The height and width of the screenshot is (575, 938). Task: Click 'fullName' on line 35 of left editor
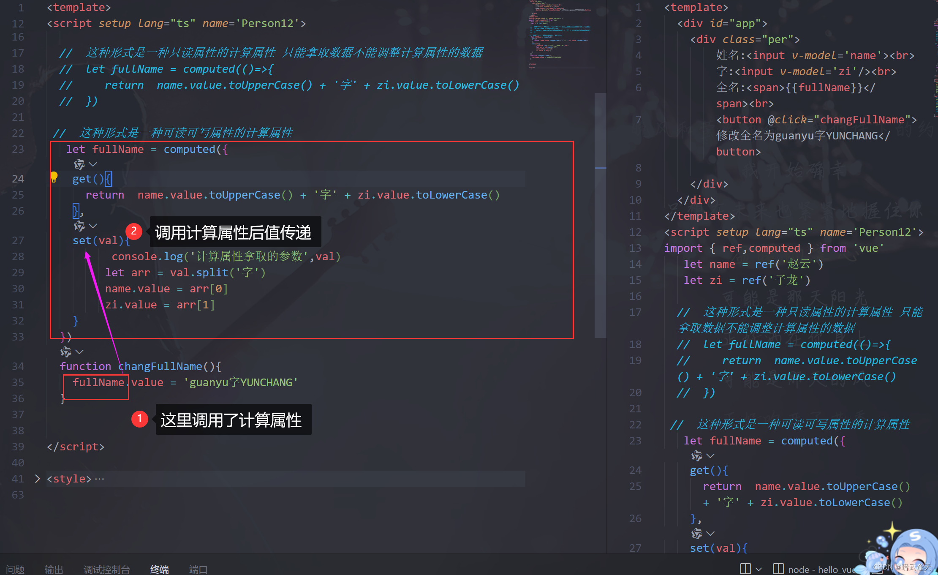[98, 382]
